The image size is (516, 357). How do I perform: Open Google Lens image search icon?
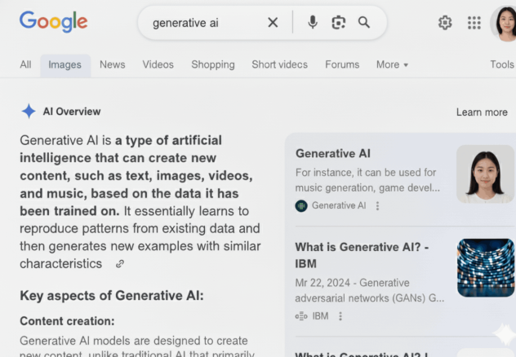(x=338, y=23)
